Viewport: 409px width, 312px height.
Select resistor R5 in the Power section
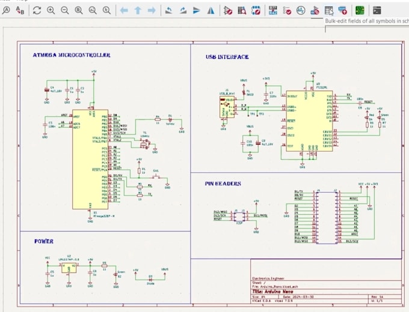pos(104,266)
